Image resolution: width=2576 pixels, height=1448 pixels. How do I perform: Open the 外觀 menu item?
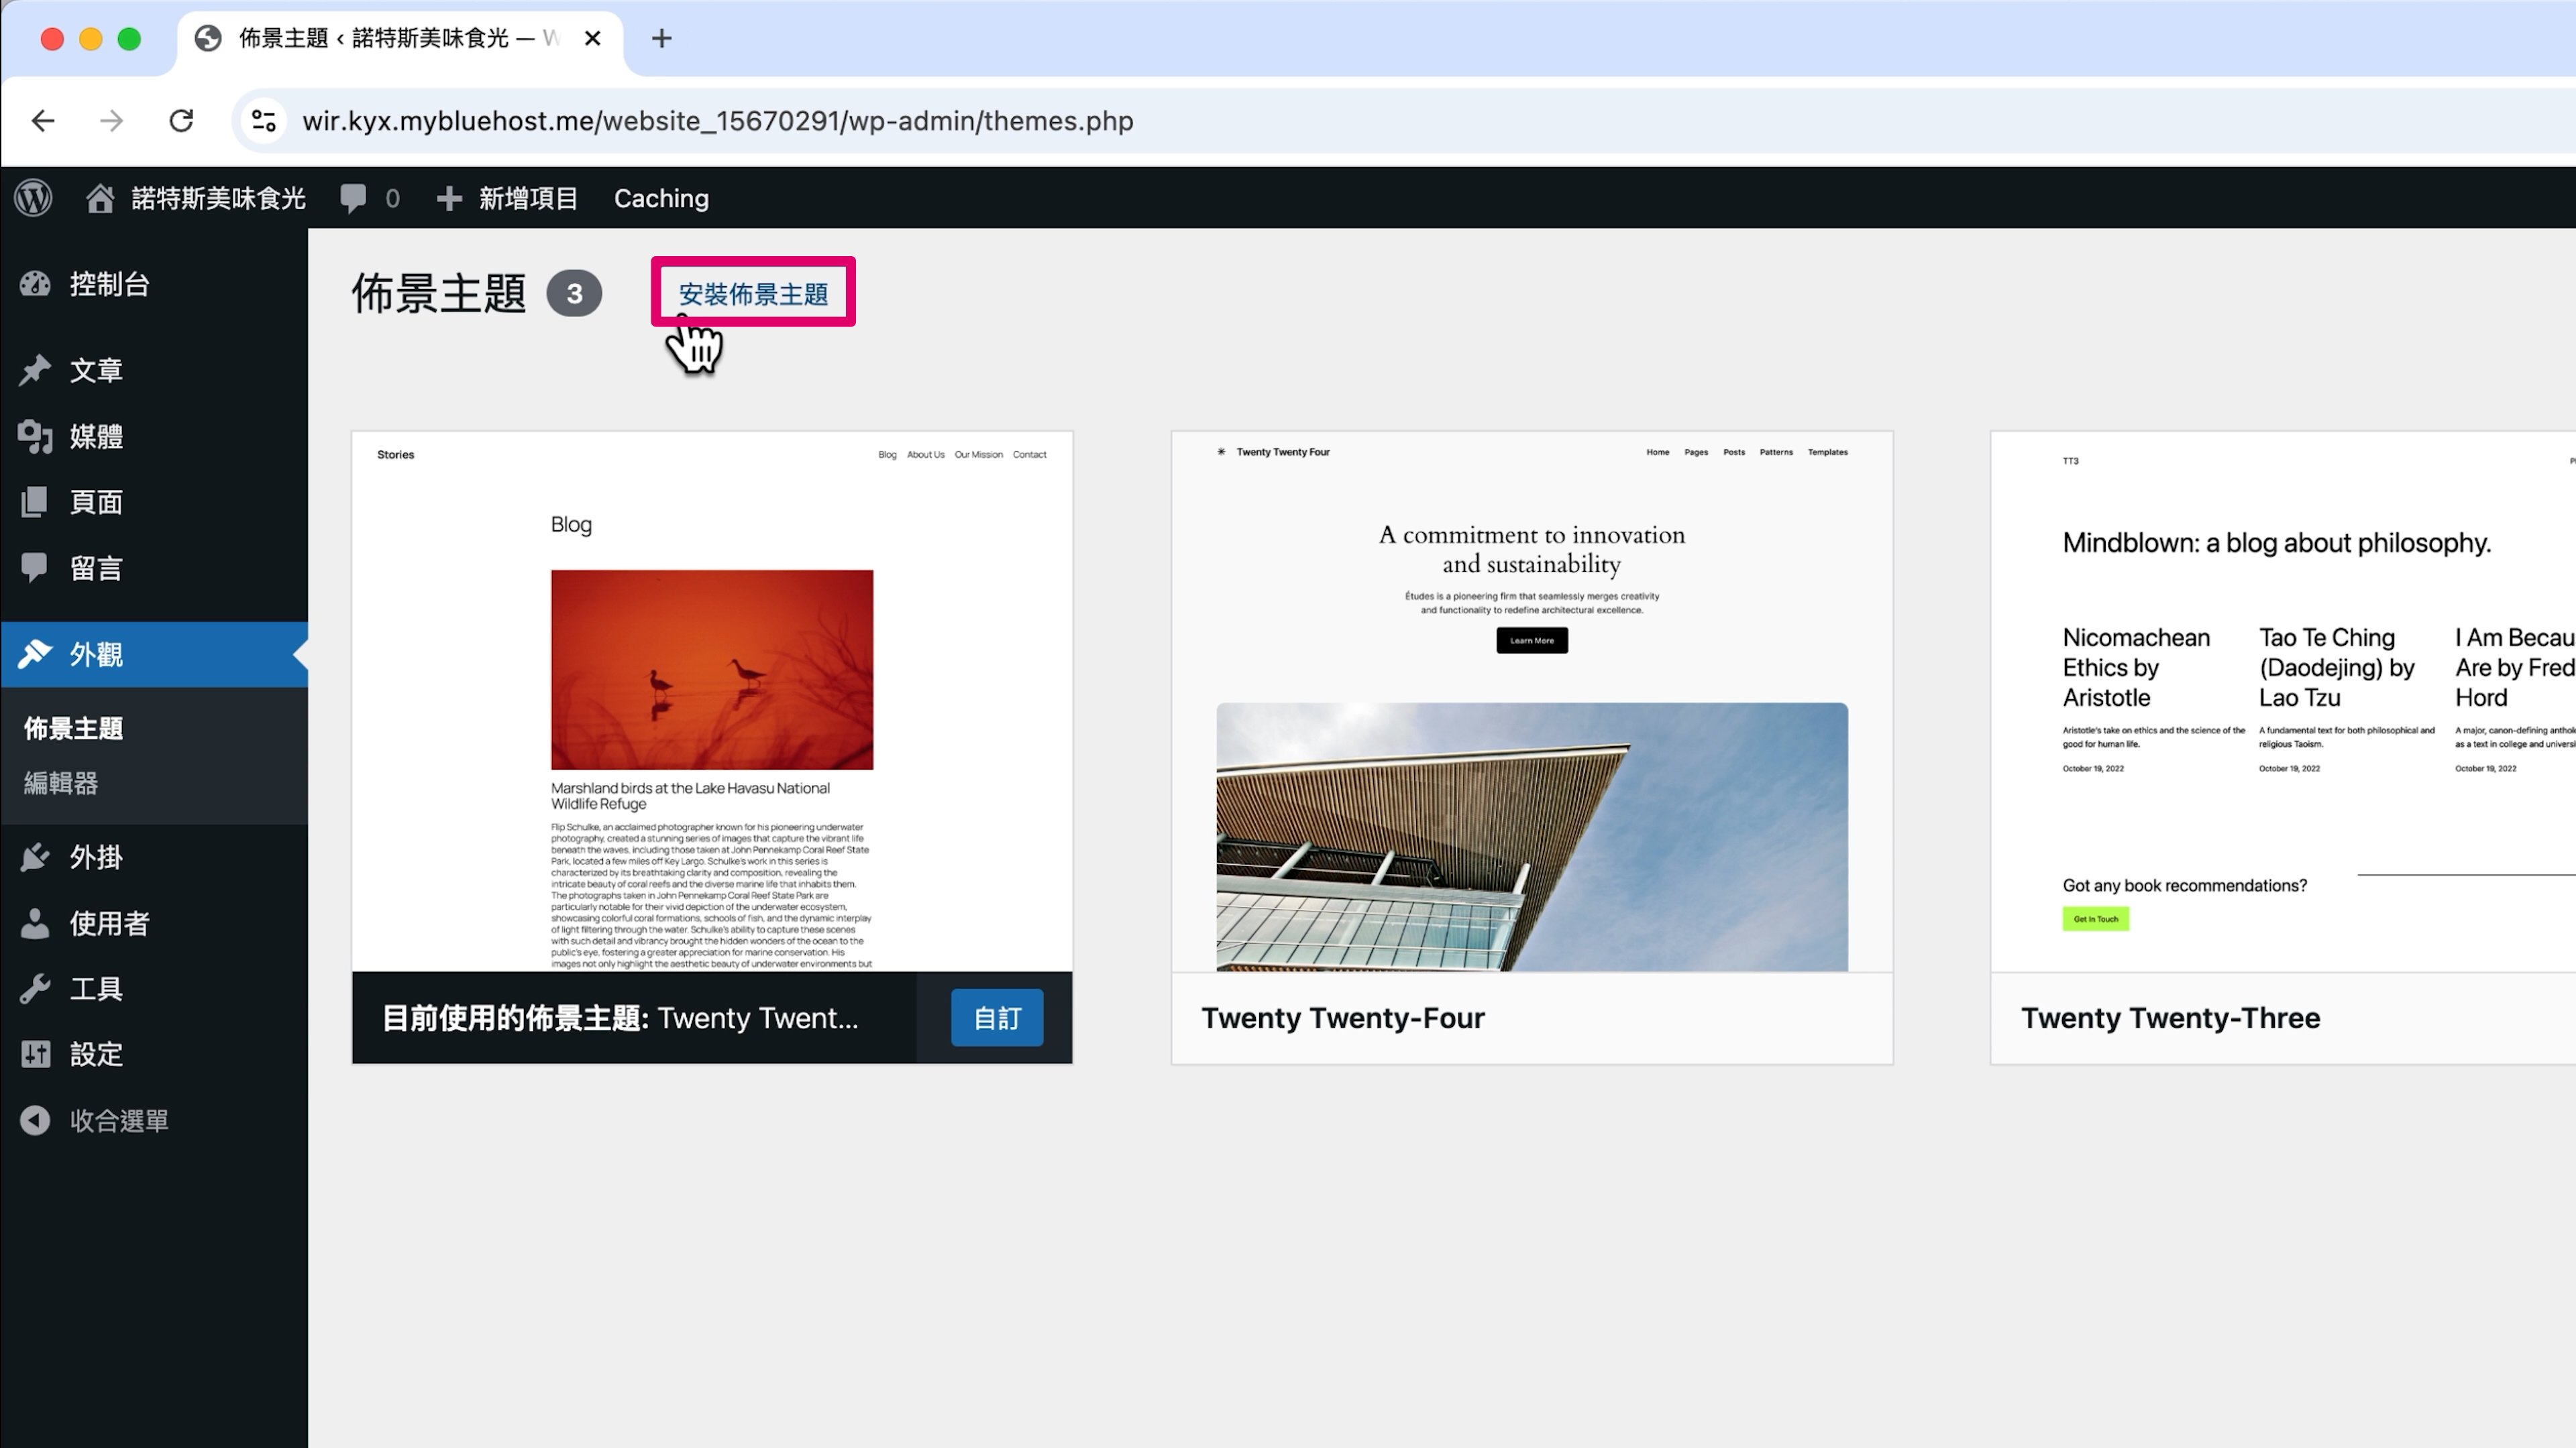154,654
